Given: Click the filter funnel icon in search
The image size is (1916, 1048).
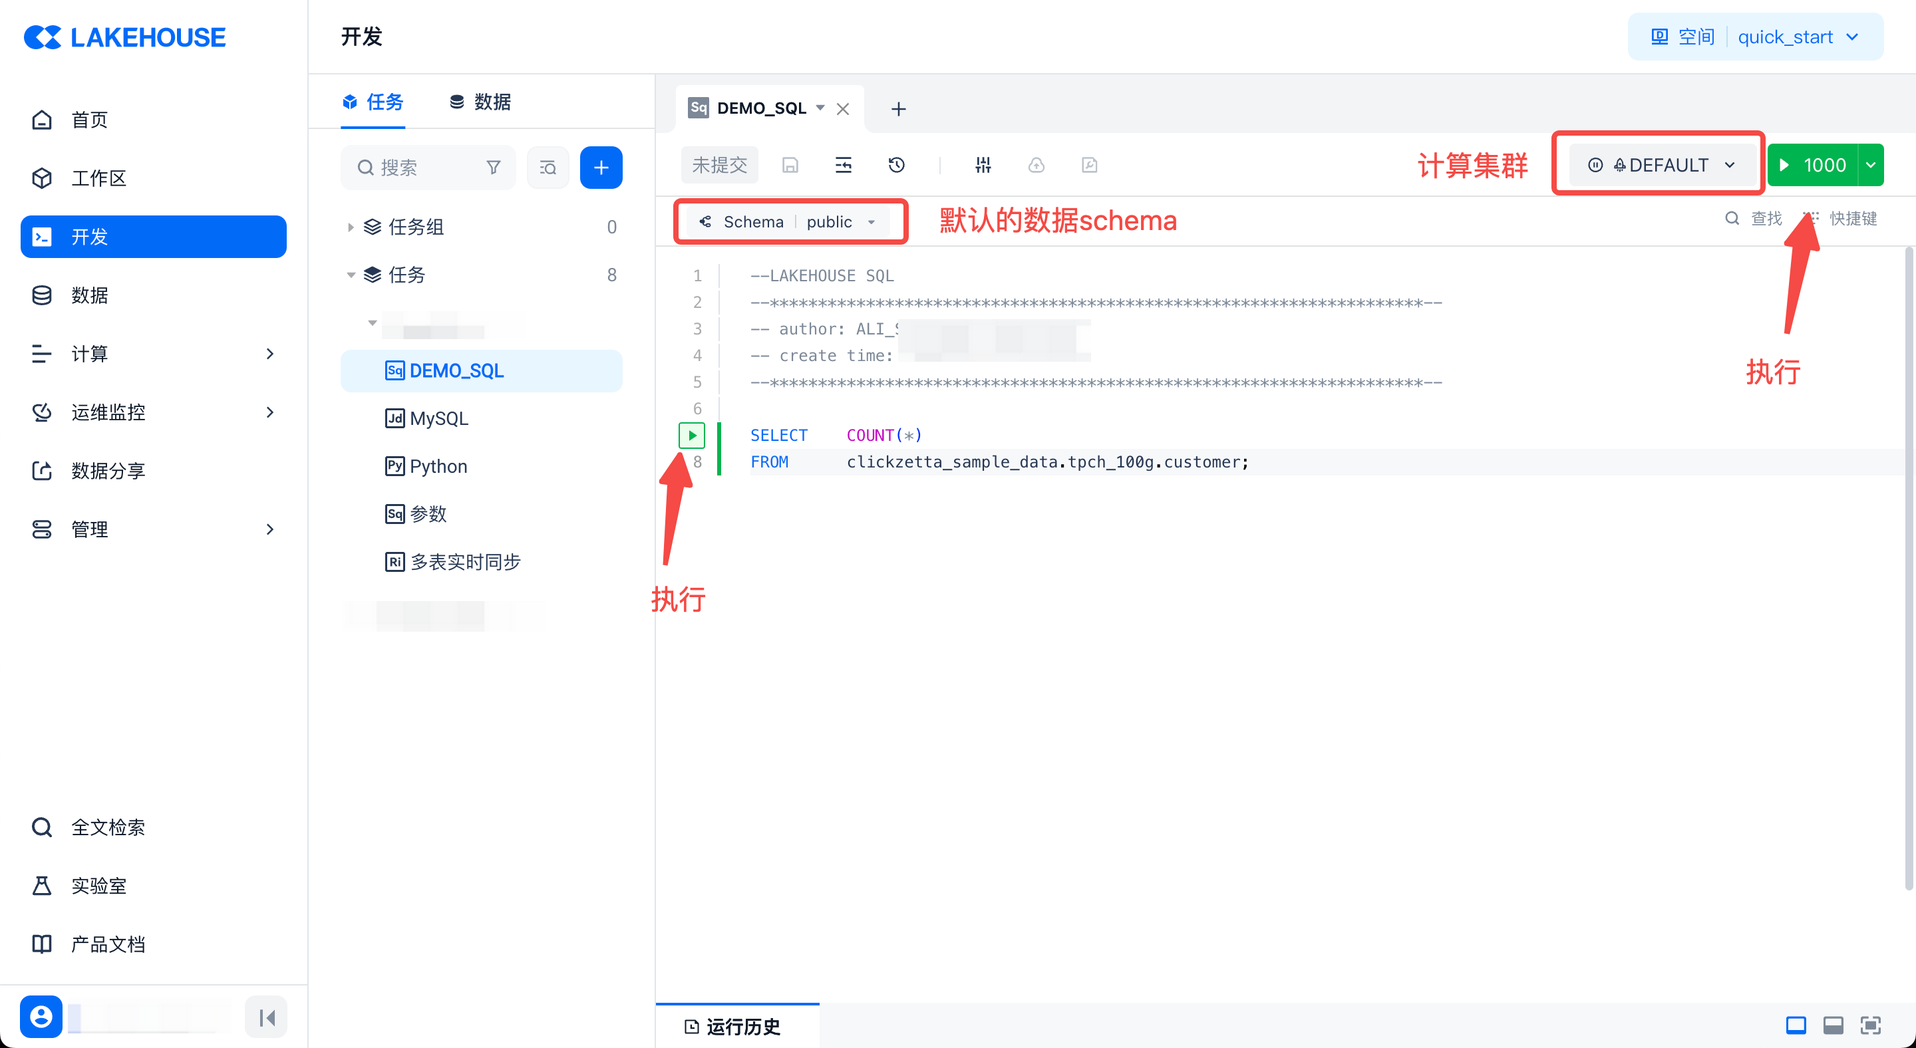Looking at the screenshot, I should (493, 167).
